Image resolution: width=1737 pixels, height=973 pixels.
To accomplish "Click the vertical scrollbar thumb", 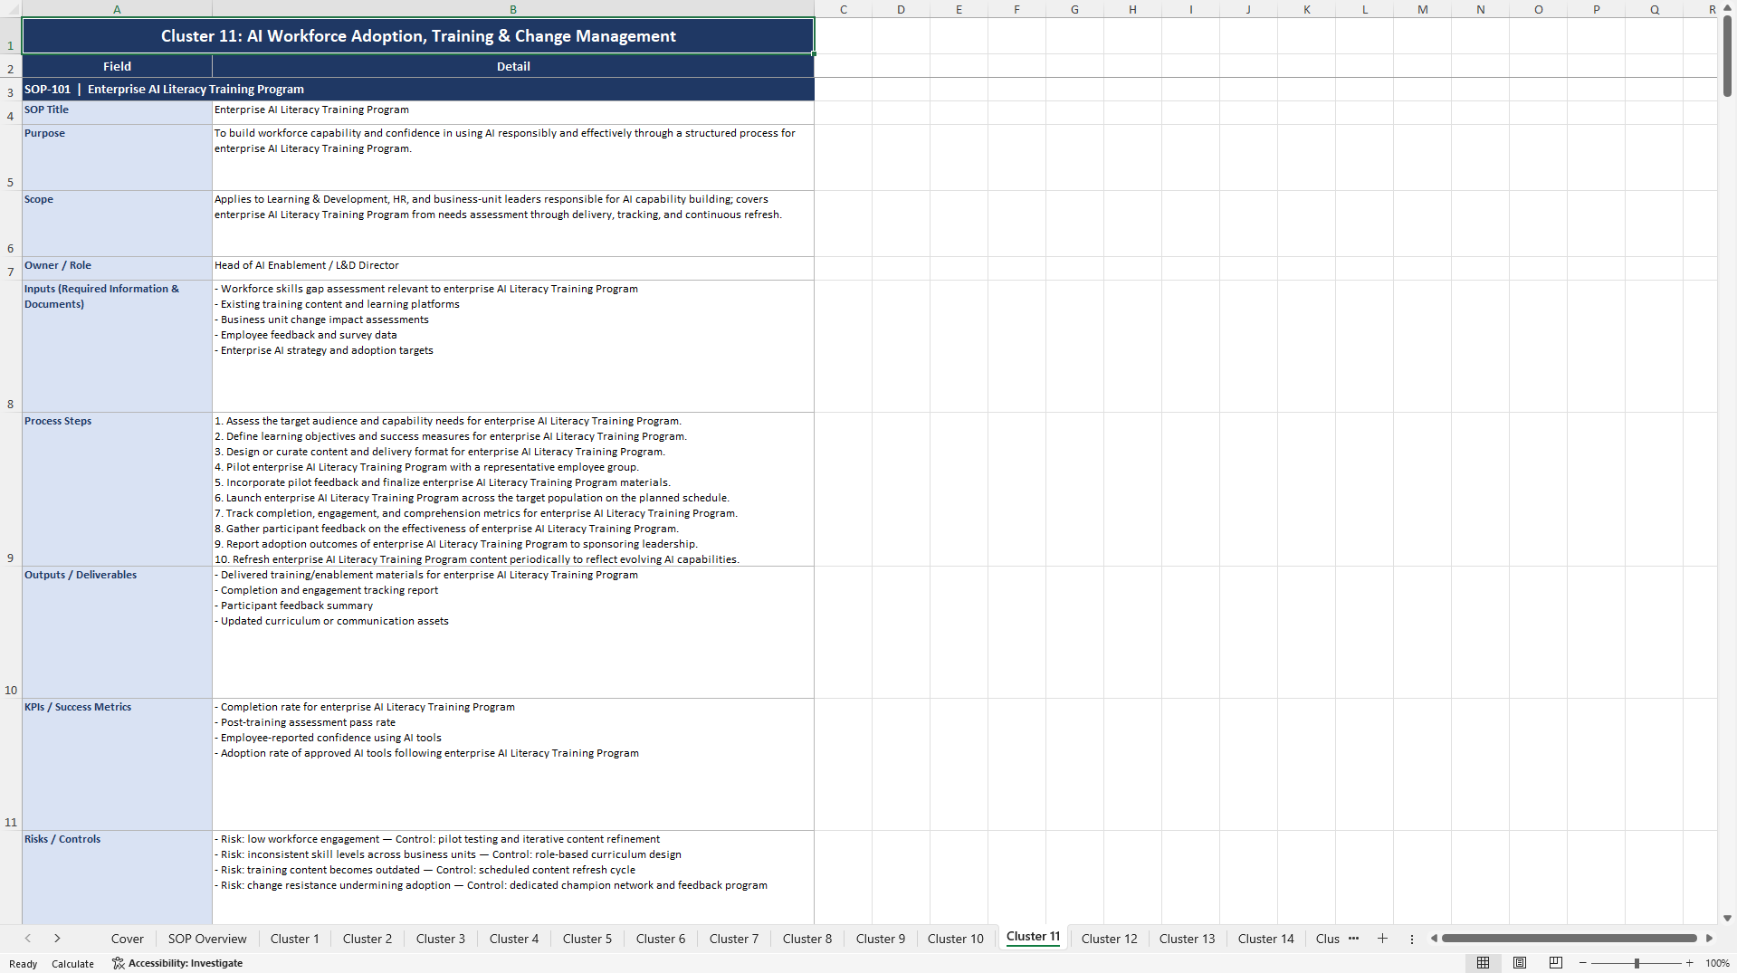I will click(1727, 56).
